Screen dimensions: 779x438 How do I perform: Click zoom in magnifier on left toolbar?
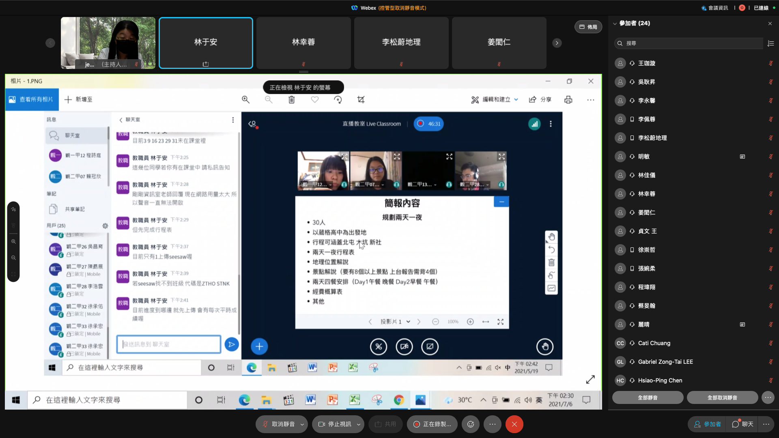pyautogui.click(x=13, y=242)
